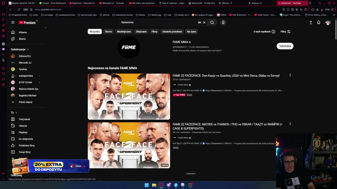
Task: Select the Obejrzane filter chip
Action: coord(141,31)
